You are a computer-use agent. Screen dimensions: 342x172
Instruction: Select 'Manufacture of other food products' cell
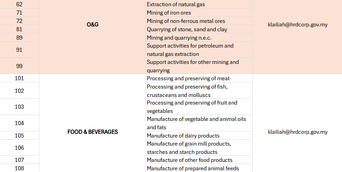(x=190, y=160)
